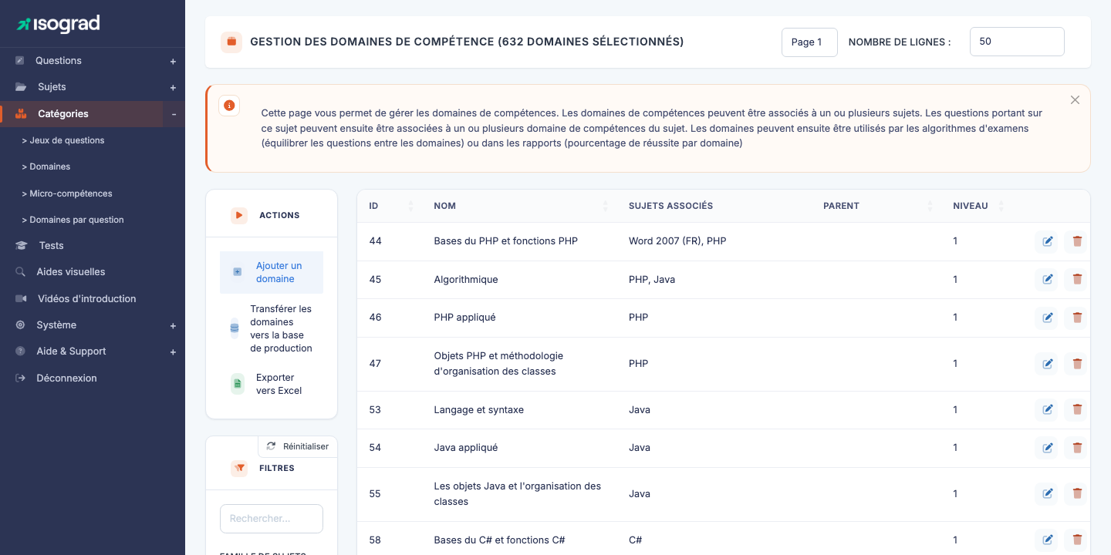
Task: Collapse the Catégories menu minus sign
Action: click(x=174, y=114)
